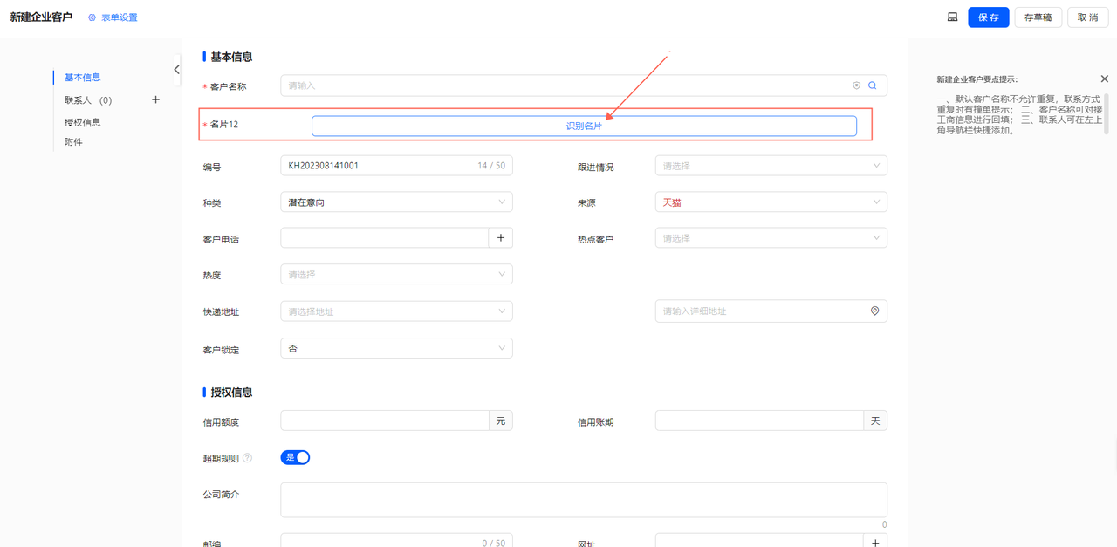Click the shield icon in customer name field

point(856,85)
